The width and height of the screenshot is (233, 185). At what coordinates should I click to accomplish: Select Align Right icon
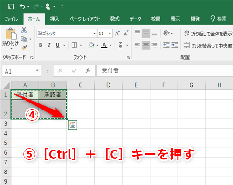coord(154,45)
